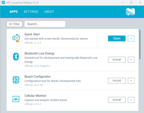The image size is (144, 113).
Task: Install the Cellular Monitor app
Action: (x=117, y=100)
